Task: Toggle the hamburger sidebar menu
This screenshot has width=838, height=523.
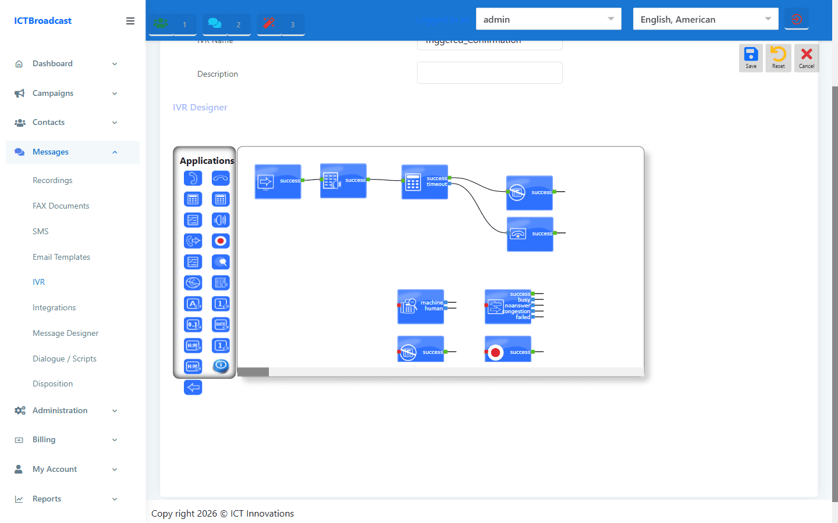Action: pyautogui.click(x=130, y=21)
